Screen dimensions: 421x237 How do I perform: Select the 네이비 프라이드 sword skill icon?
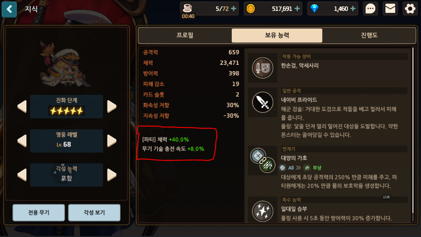coord(263,102)
